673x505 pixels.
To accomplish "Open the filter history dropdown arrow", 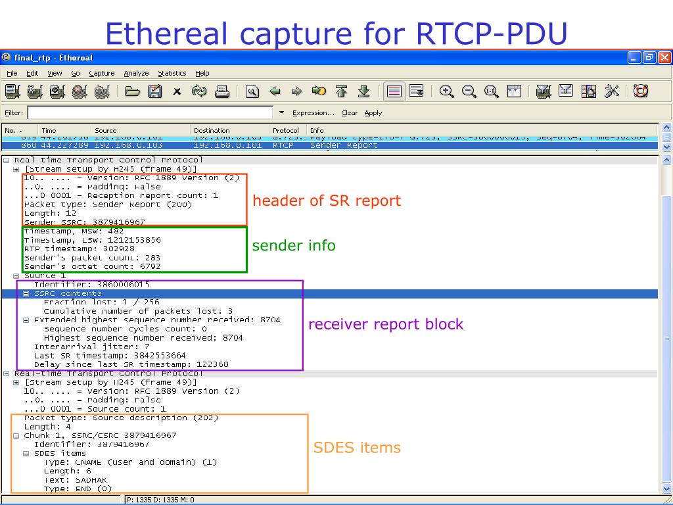I will [281, 112].
